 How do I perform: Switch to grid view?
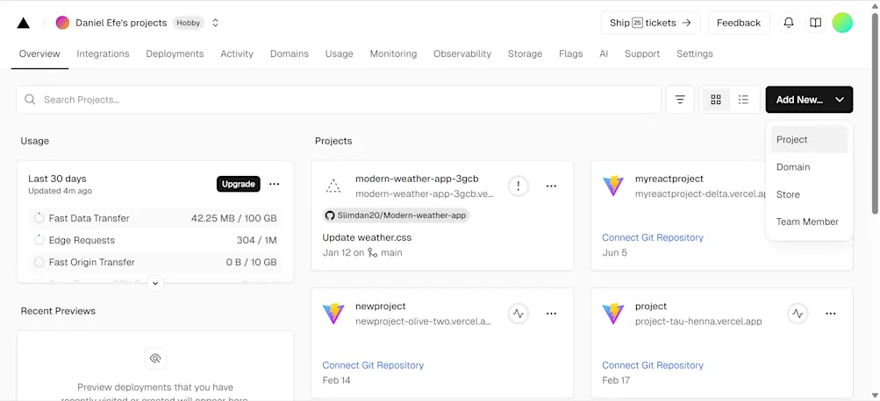click(x=716, y=100)
